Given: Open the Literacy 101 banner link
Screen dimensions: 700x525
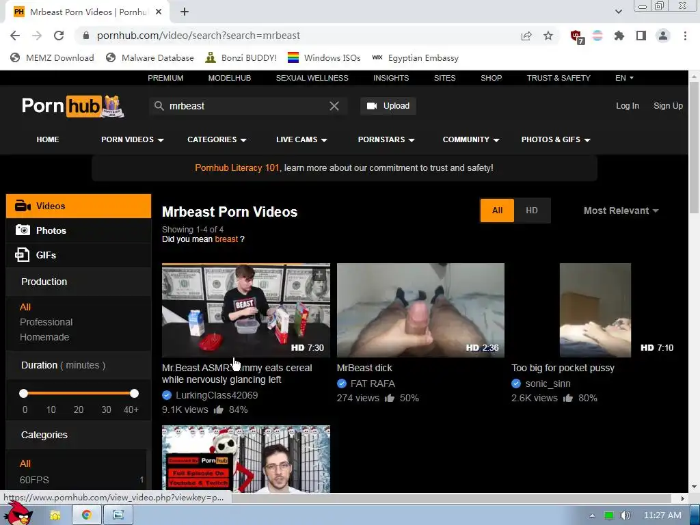Looking at the screenshot, I should [x=237, y=168].
